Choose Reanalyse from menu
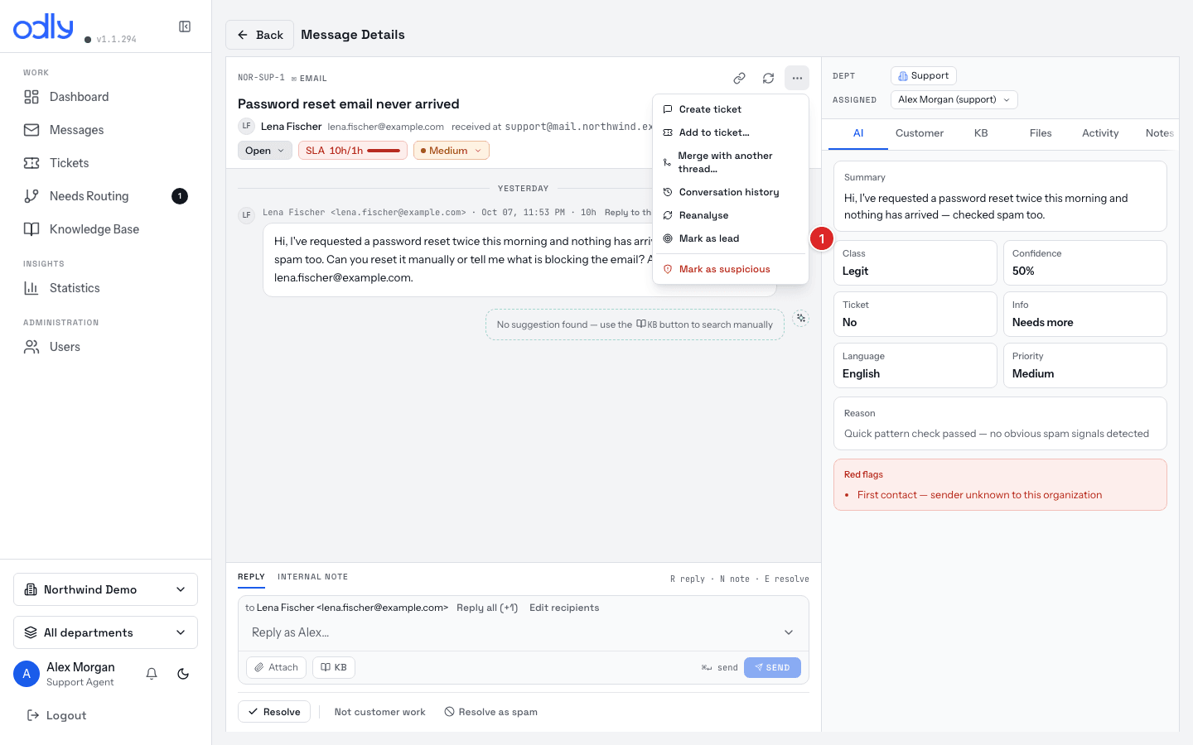 click(731, 215)
